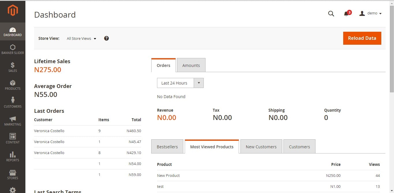Click the Items column header in Last Orders

(x=104, y=120)
